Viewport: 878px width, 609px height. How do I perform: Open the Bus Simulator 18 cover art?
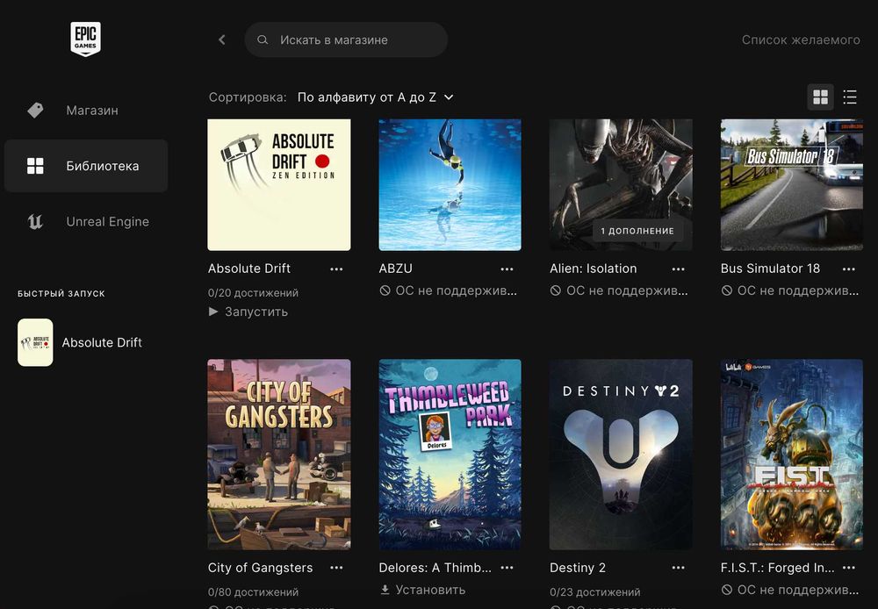[x=791, y=184]
